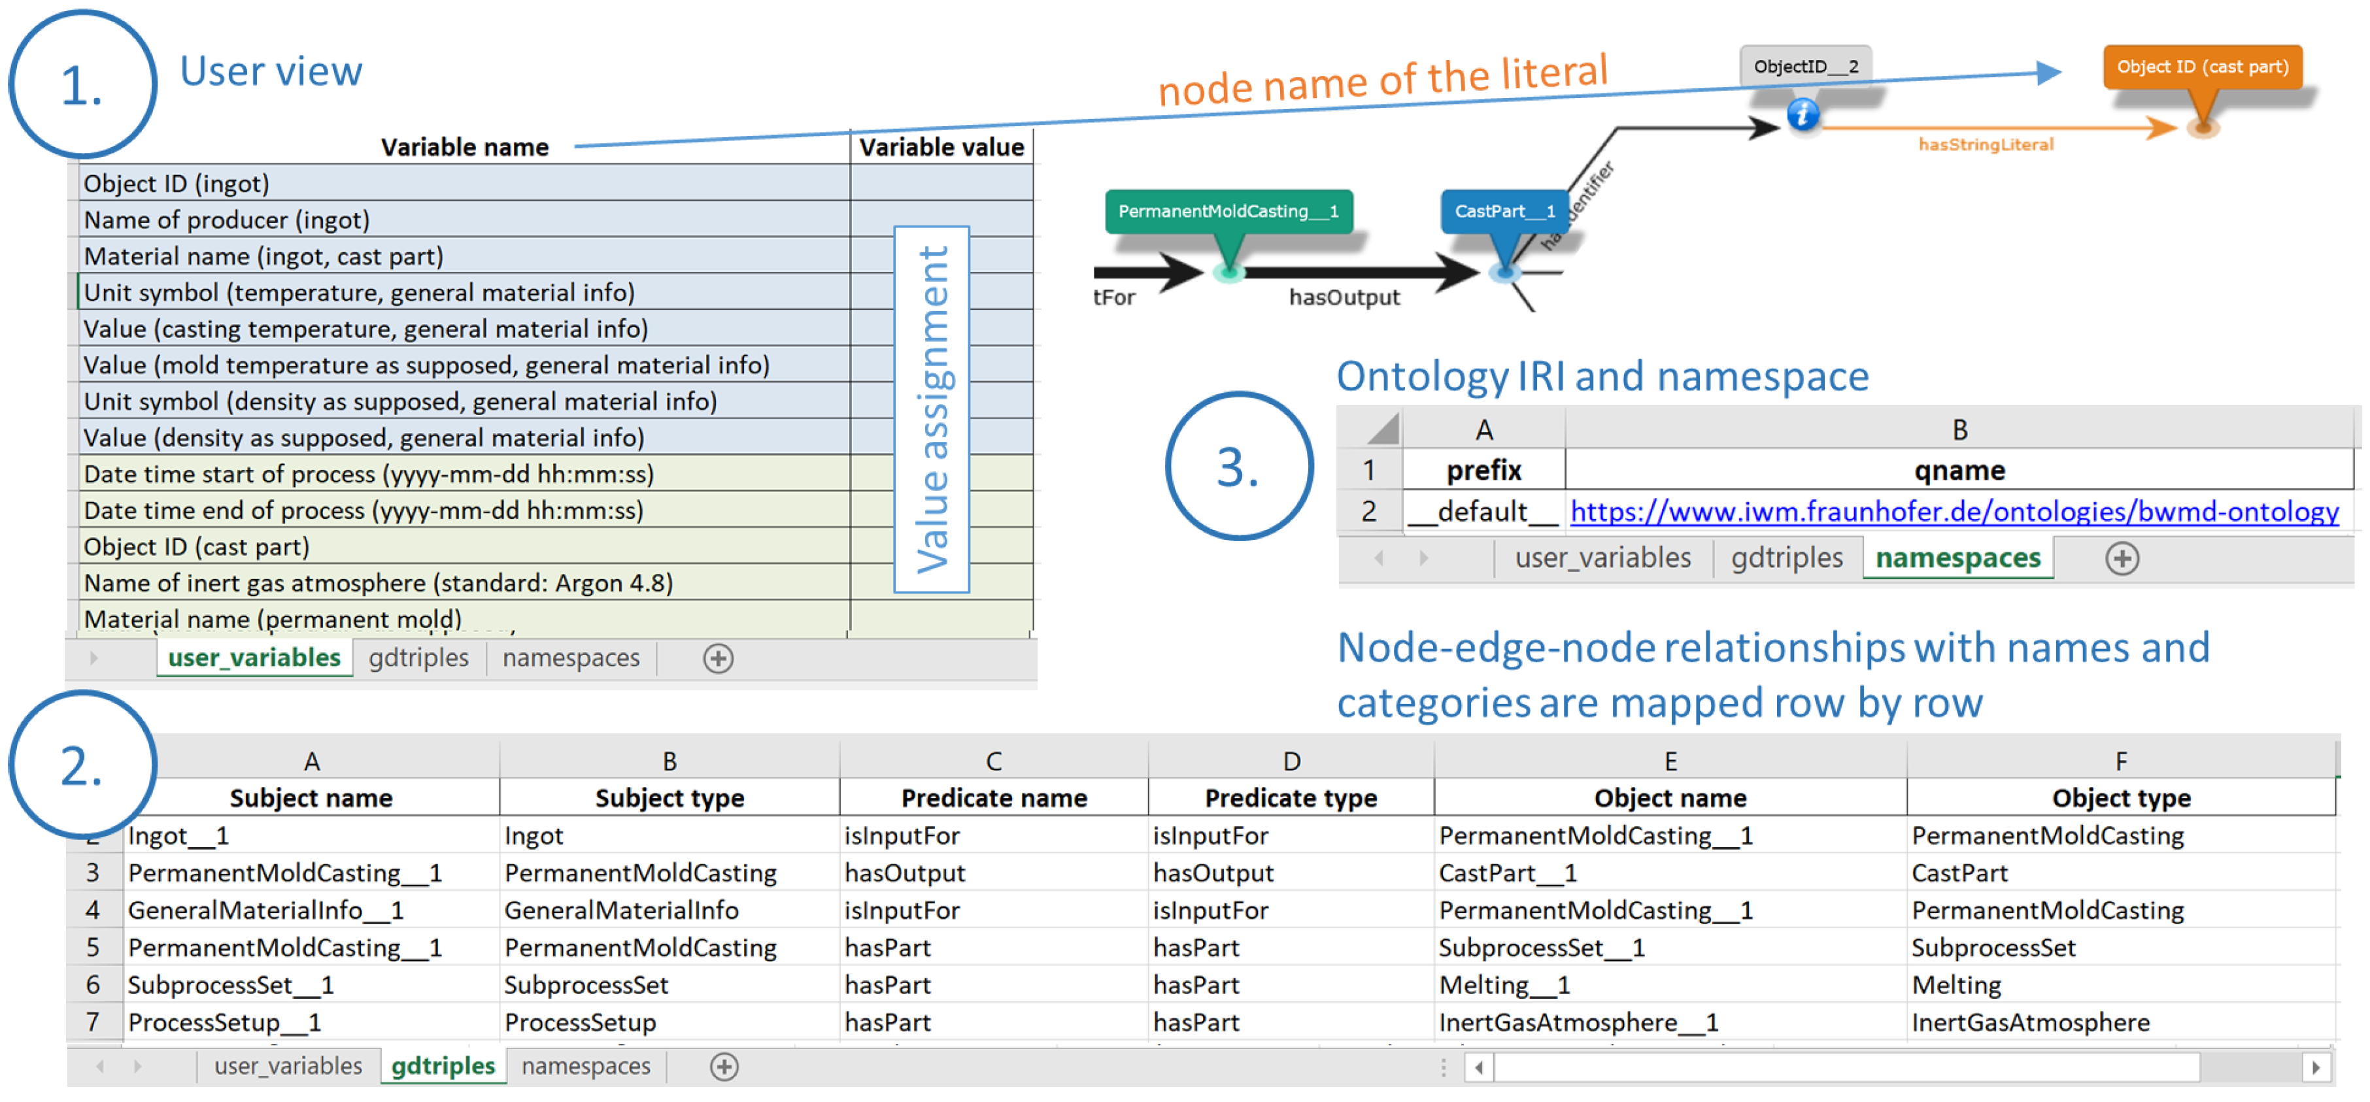Switch to gdtriples tab in user view

(418, 659)
